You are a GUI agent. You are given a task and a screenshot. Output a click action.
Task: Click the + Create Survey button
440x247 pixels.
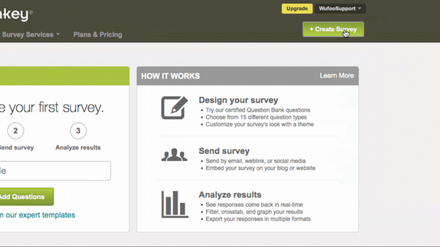click(333, 29)
